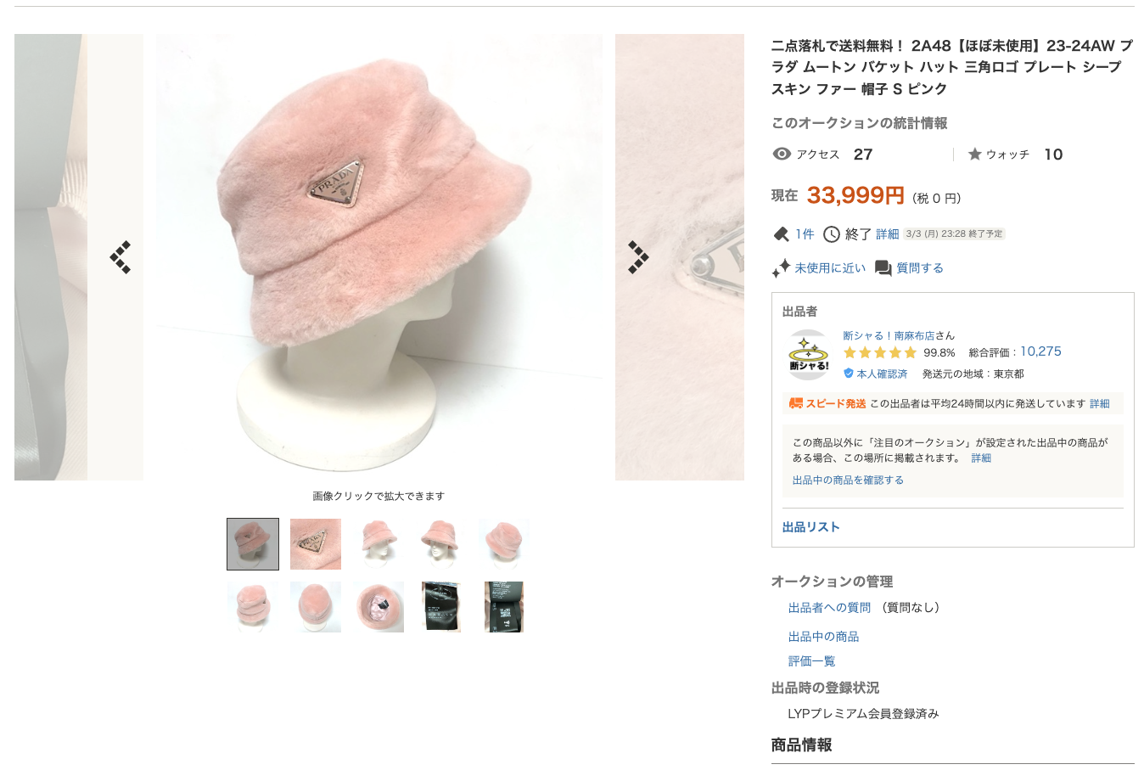Select the first black tag thumbnail
This screenshot has height=770, width=1144.
(x=441, y=607)
